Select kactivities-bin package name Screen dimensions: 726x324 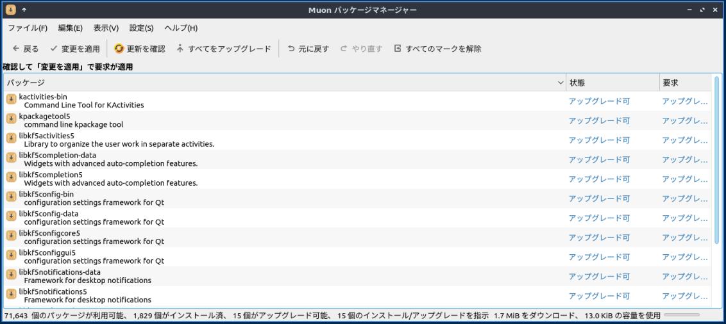point(43,97)
